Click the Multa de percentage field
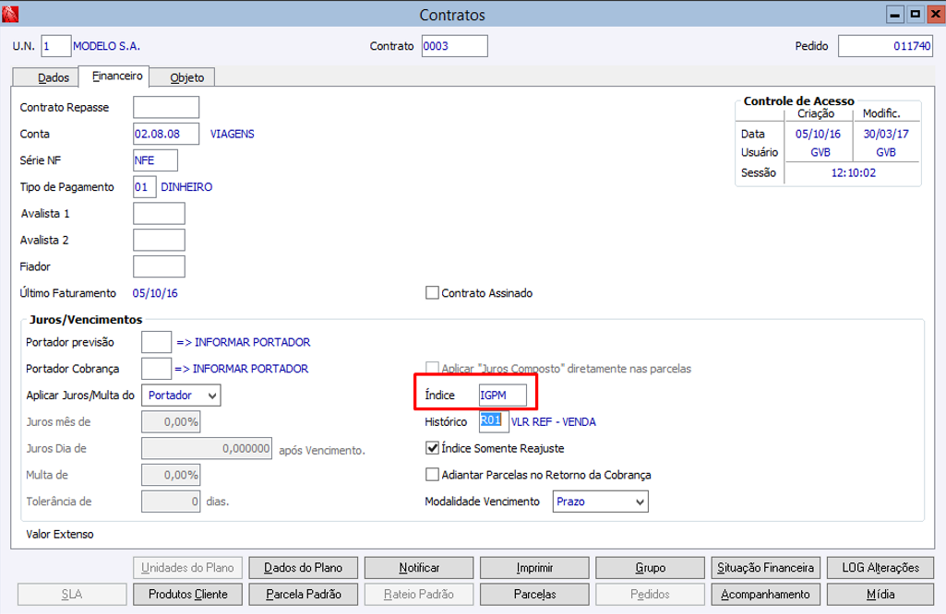 coord(171,475)
